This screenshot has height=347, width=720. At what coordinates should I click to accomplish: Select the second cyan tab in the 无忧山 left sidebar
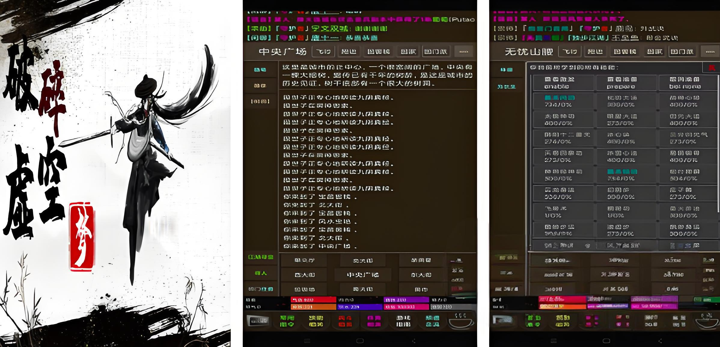coord(506,86)
